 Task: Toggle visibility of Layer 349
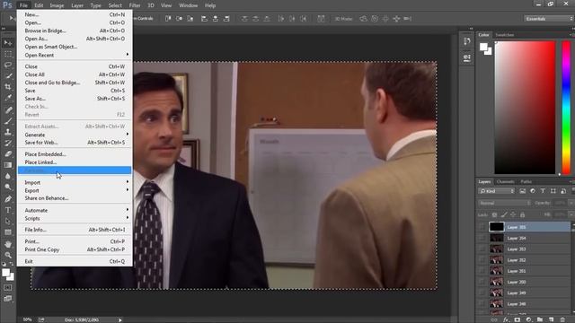point(482,293)
